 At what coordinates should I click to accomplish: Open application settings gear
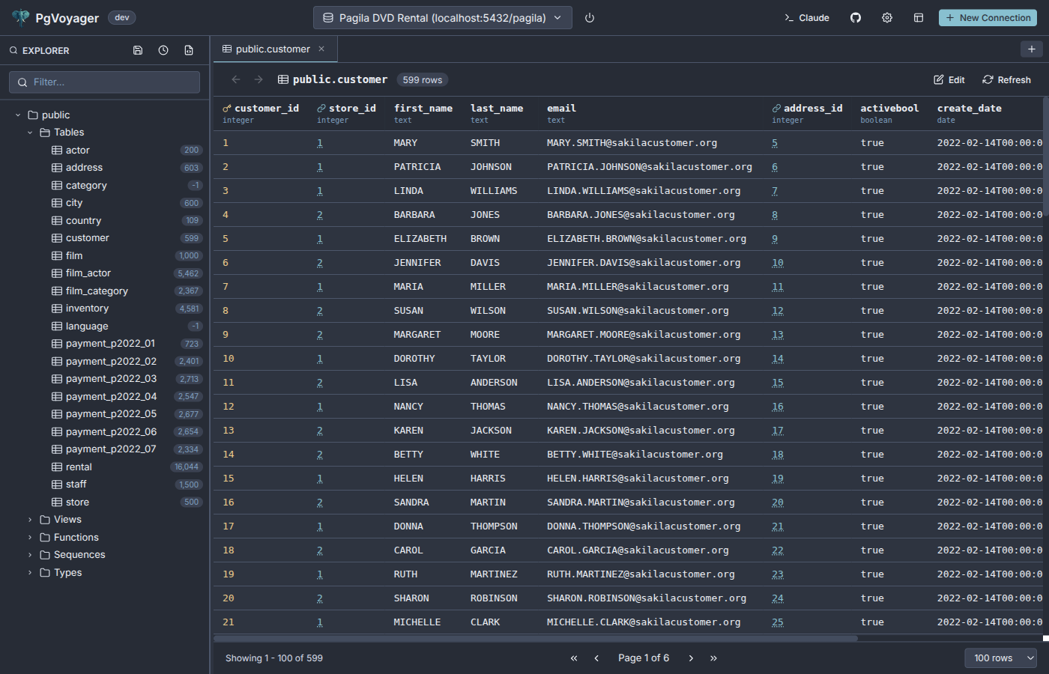click(x=887, y=17)
